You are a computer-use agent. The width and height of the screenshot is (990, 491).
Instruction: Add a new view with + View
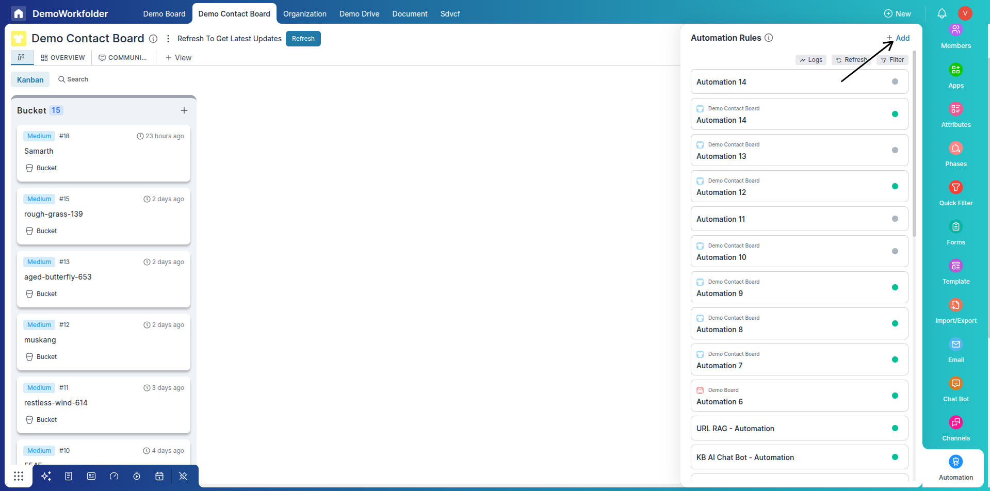[178, 58]
